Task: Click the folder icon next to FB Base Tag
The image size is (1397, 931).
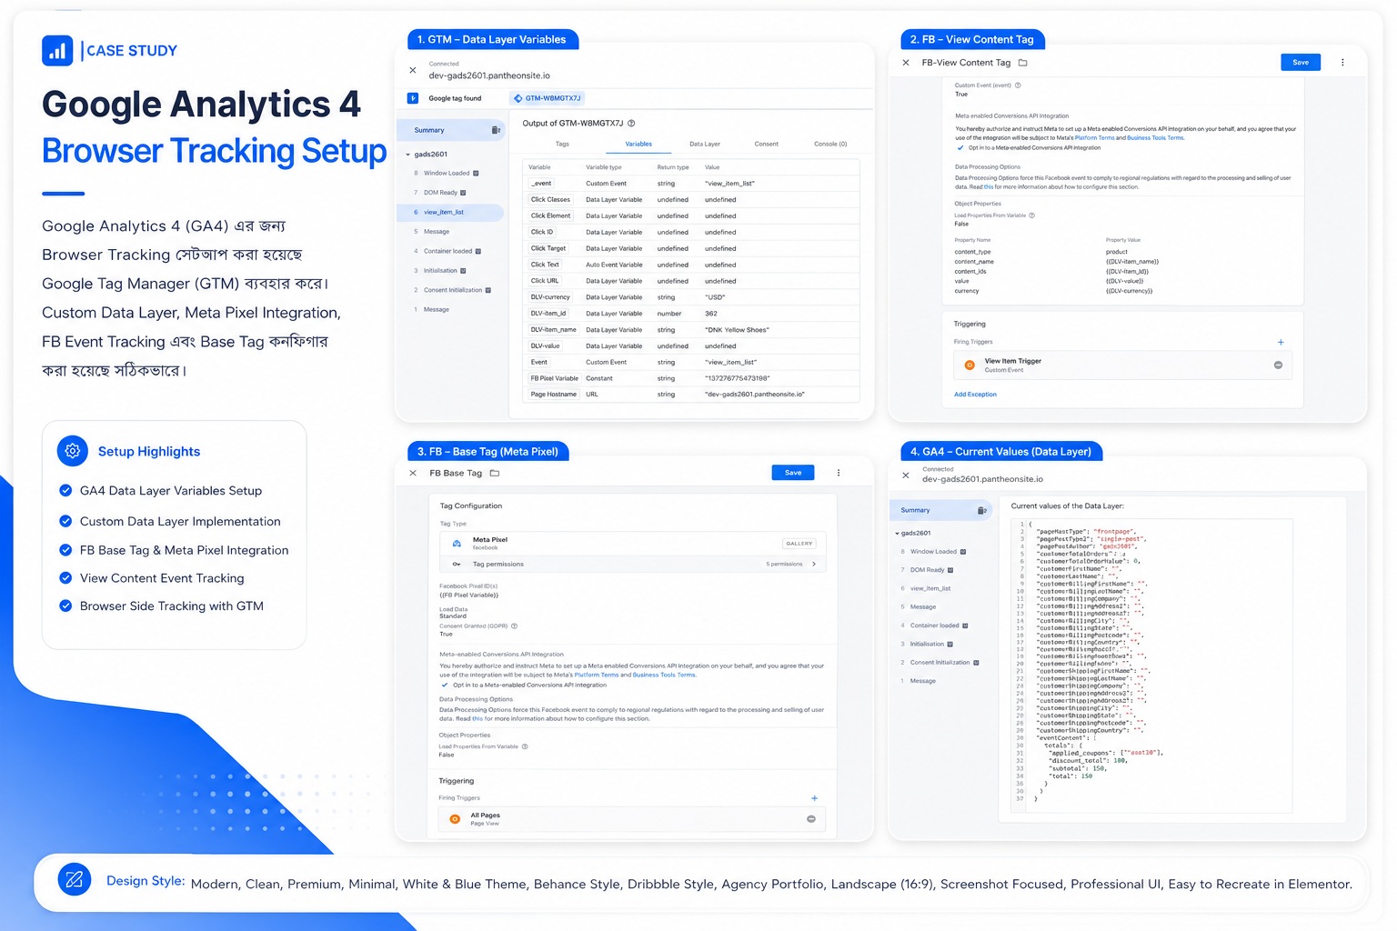Action: [495, 473]
